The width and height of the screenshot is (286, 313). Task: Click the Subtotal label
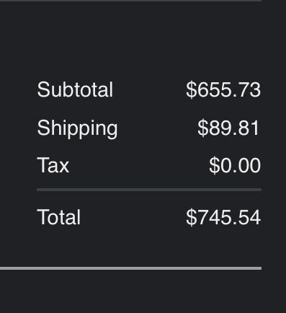pos(75,89)
